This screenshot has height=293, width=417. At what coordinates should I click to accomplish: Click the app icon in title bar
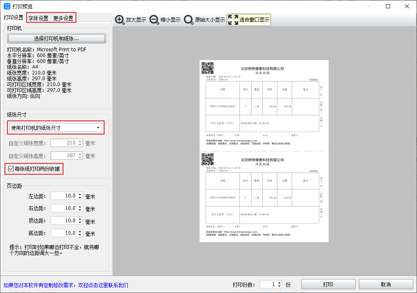click(x=7, y=6)
